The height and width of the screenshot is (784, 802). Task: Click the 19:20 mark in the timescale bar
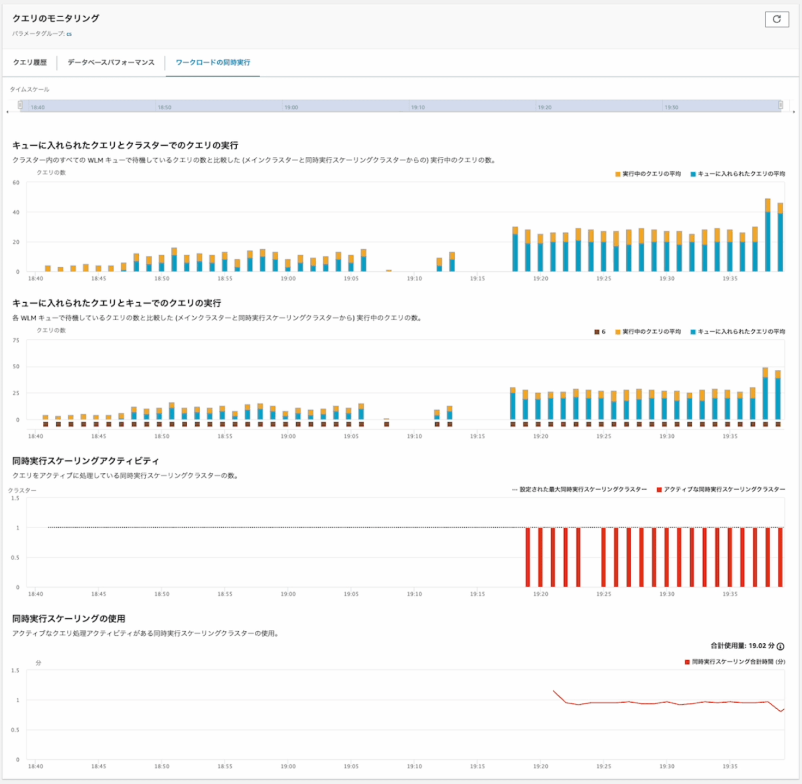tap(545, 107)
